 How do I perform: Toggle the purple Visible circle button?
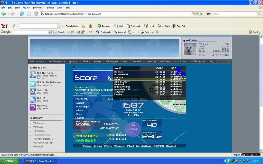tap(133, 129)
